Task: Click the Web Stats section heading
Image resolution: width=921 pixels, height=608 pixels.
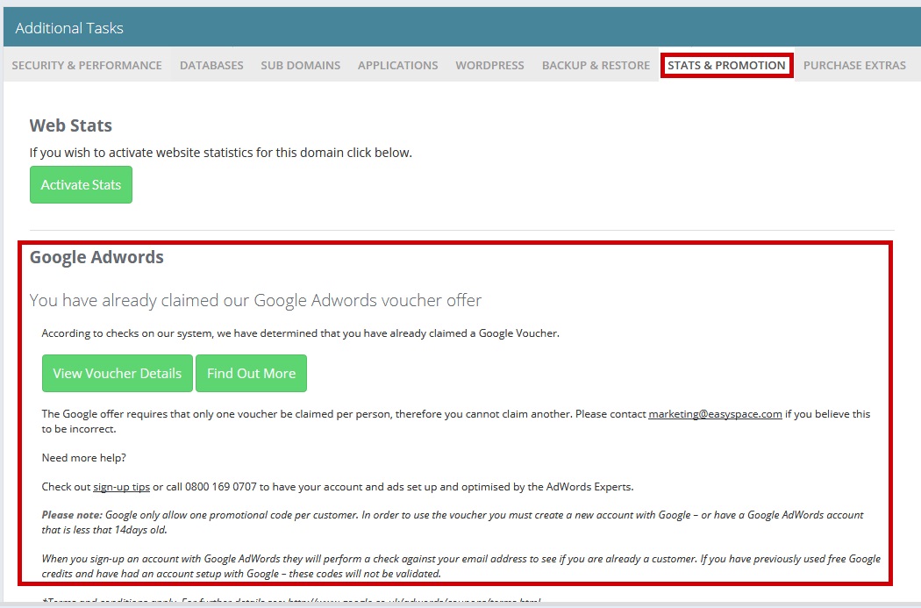Action: (x=71, y=125)
